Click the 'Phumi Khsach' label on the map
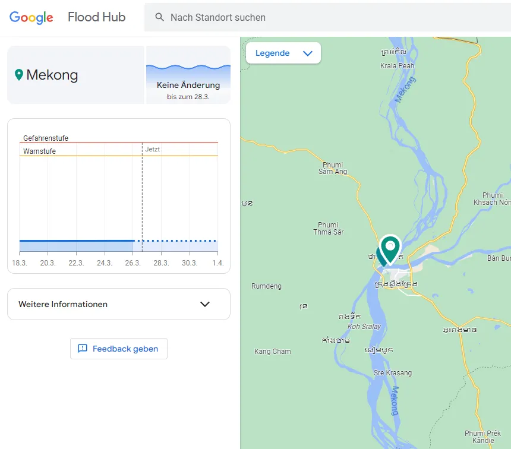Viewport: 511px width, 449px height. [493, 199]
